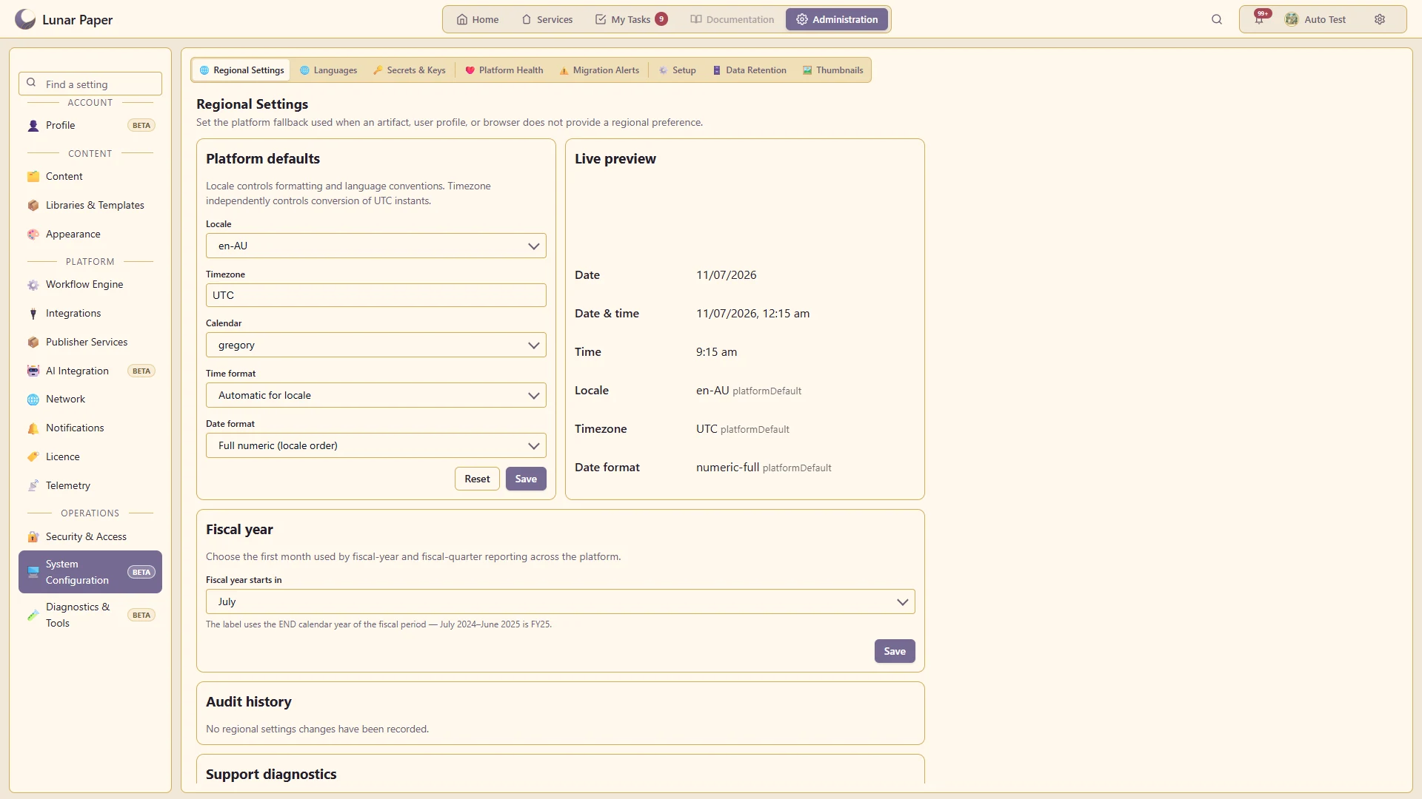The image size is (1422, 799).
Task: Open the Thumbnails tab
Action: coord(833,70)
